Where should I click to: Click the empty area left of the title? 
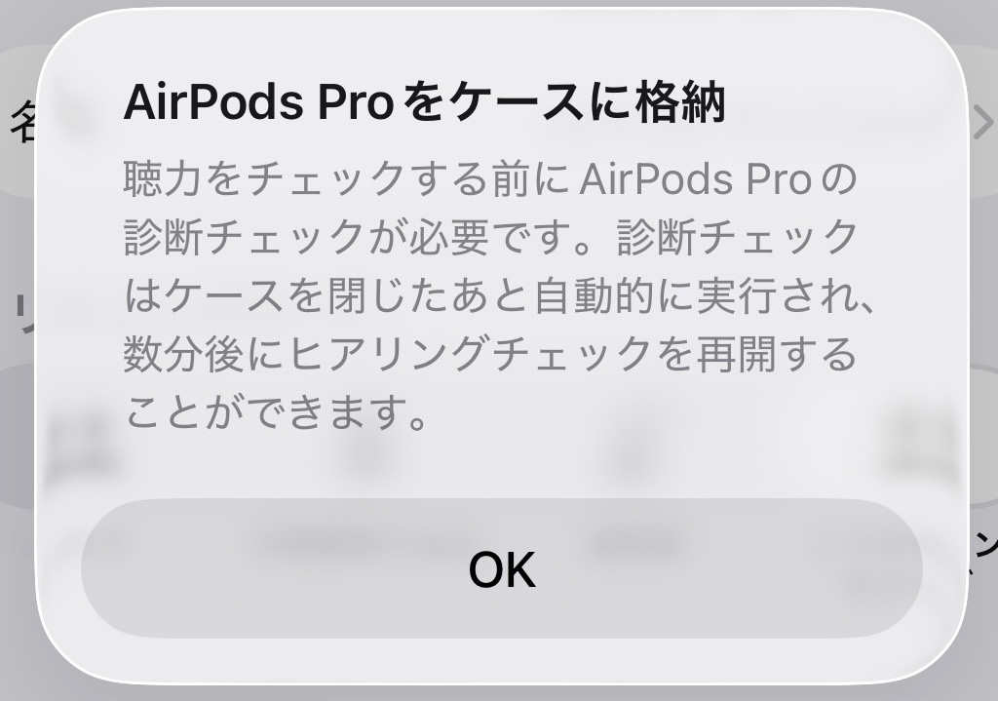coord(80,101)
